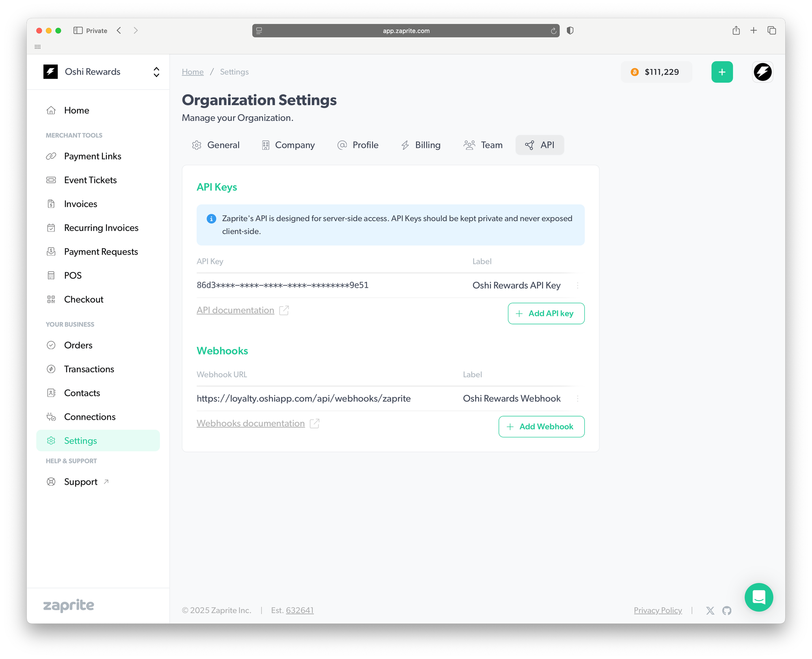Reload the page in address bar

tap(553, 31)
